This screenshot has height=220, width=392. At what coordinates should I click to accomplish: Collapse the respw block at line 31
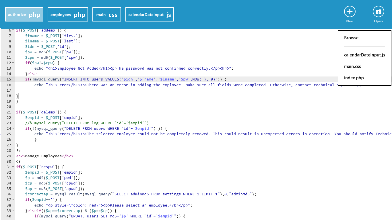13,167
